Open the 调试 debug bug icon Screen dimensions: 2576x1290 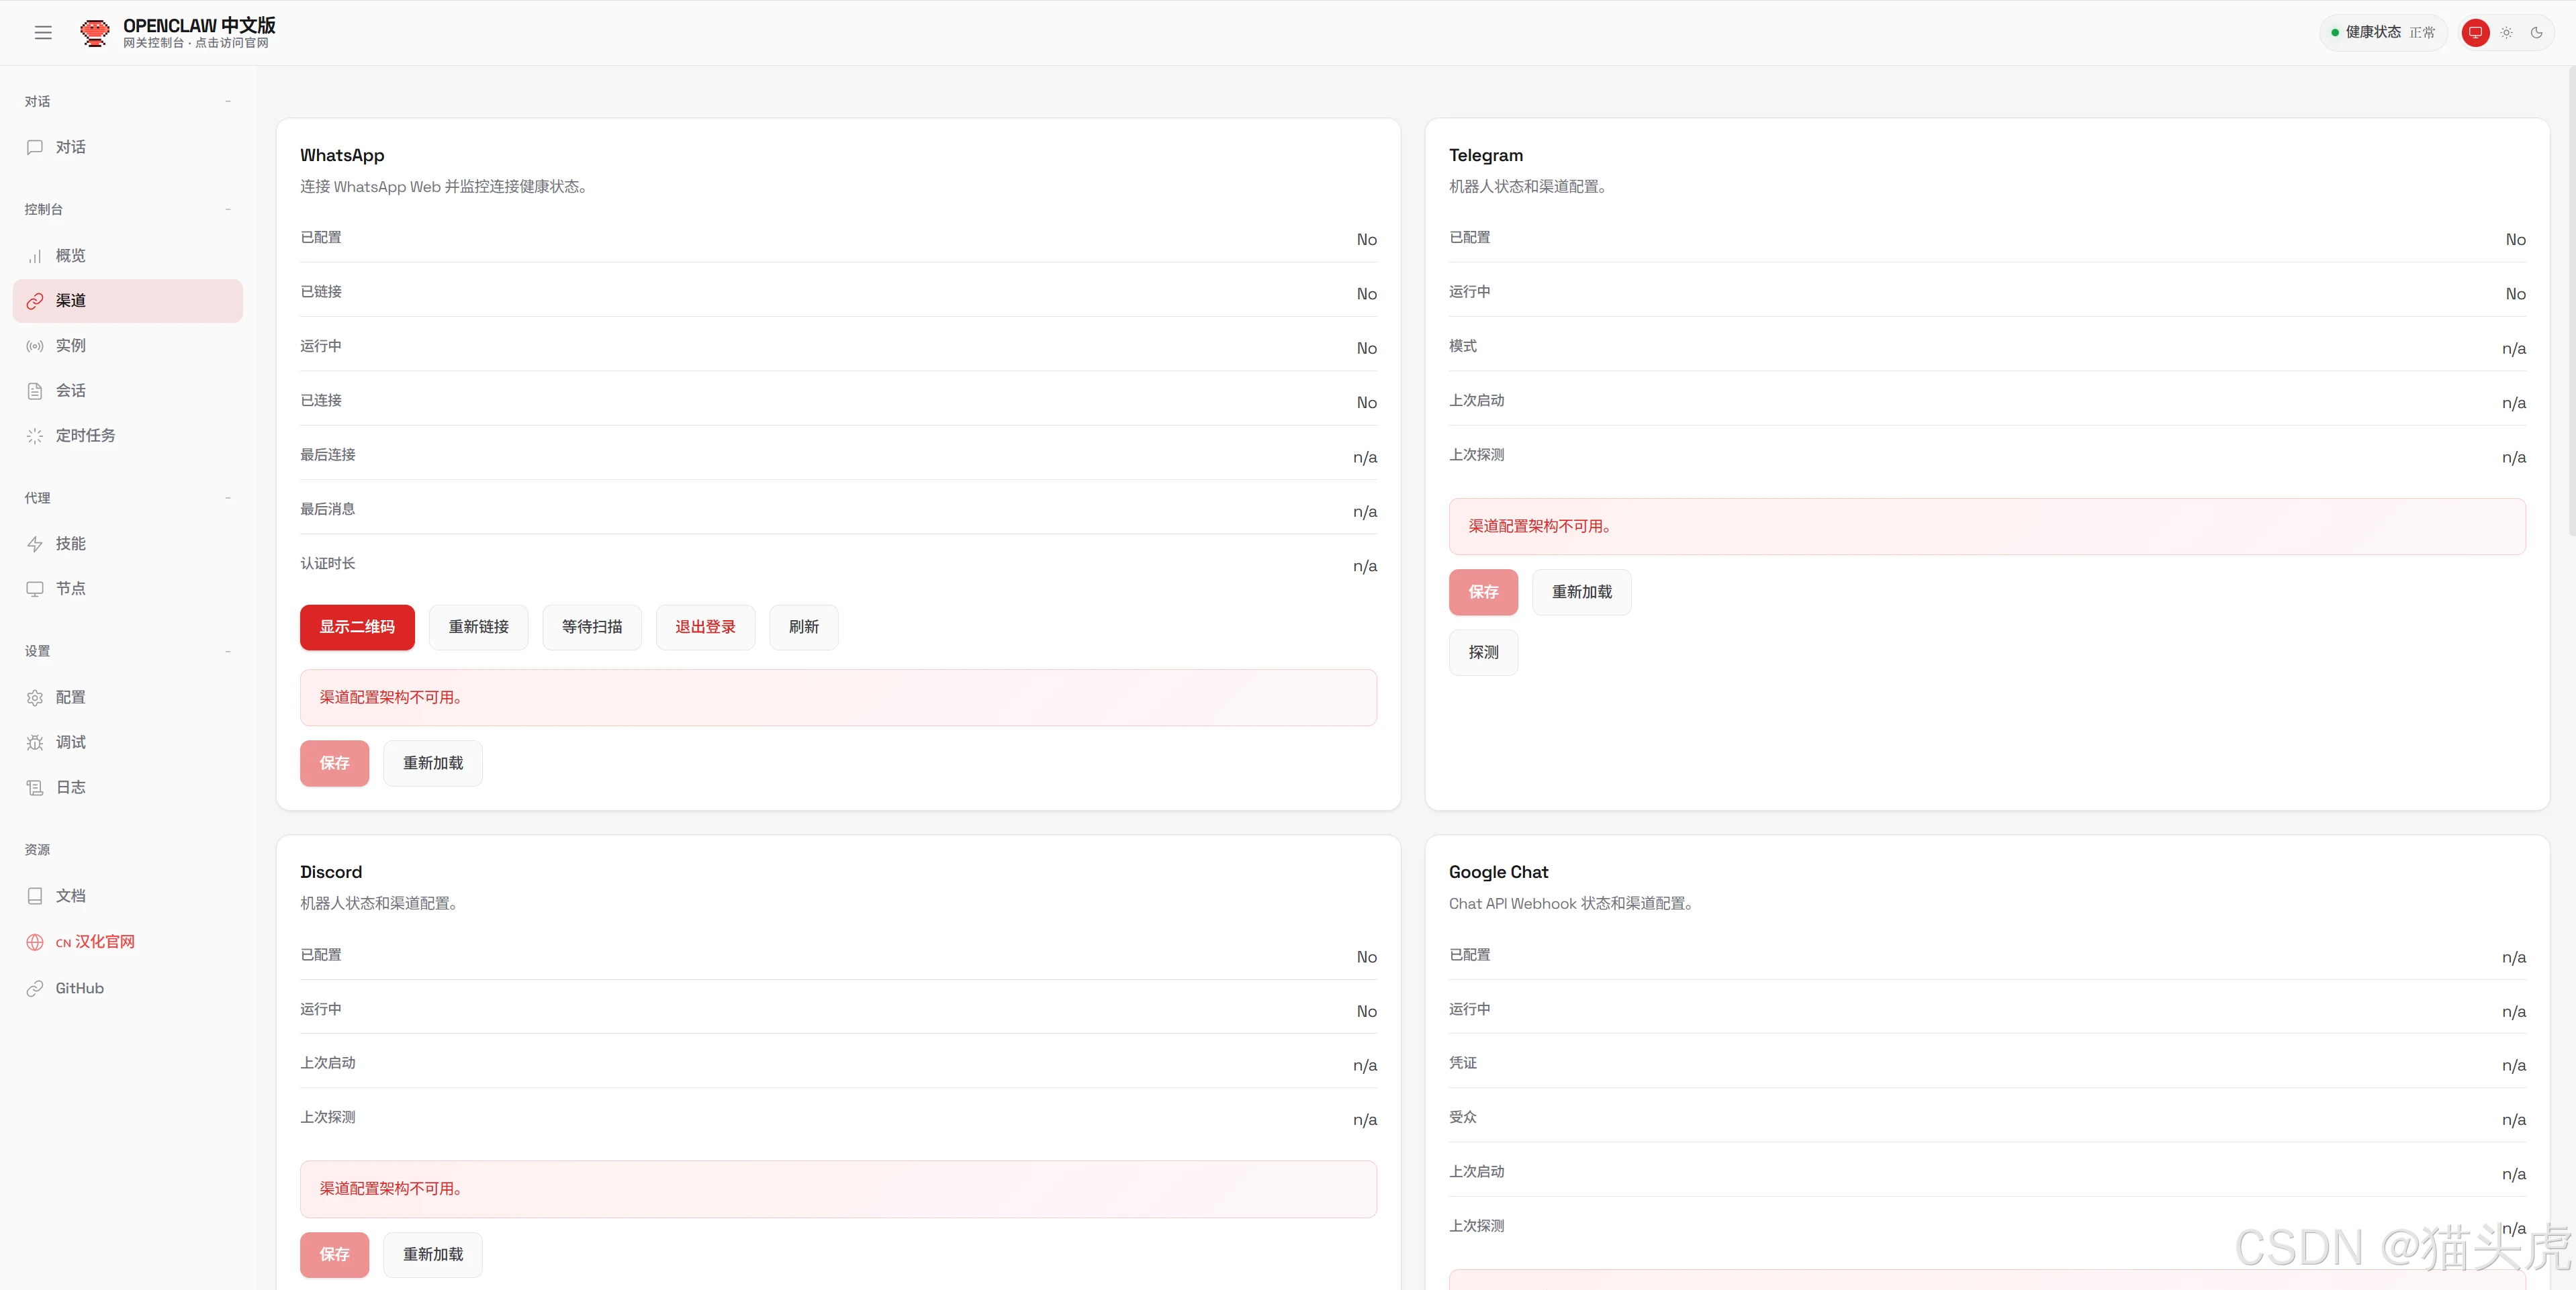35,742
